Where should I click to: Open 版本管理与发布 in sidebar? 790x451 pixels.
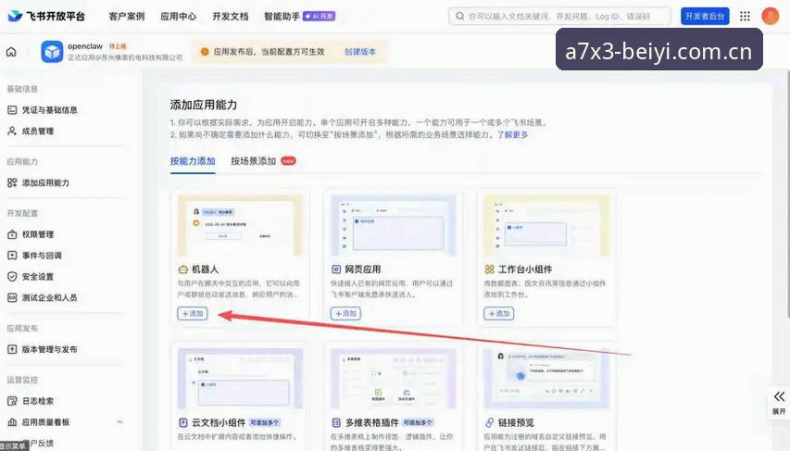click(x=43, y=349)
